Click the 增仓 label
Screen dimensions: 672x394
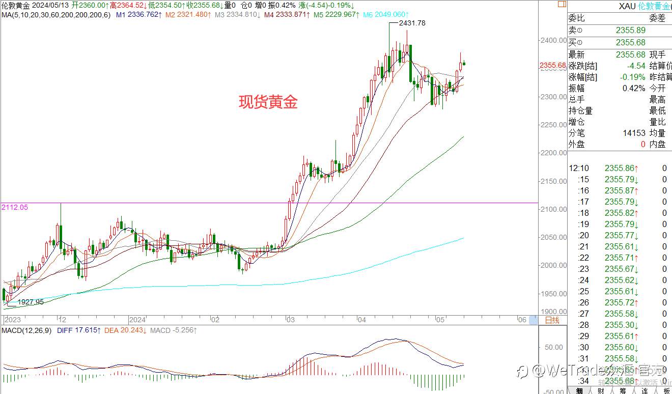pos(577,122)
